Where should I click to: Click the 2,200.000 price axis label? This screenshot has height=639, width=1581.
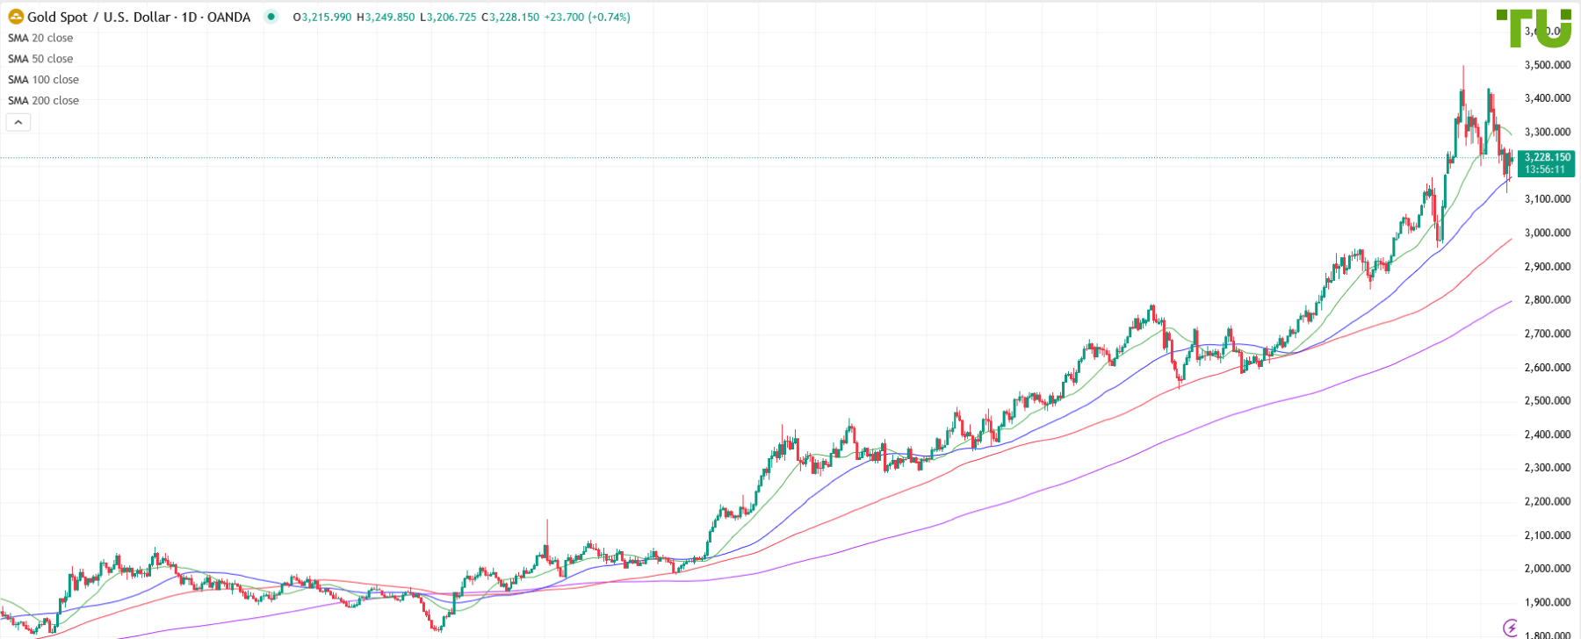point(1548,502)
